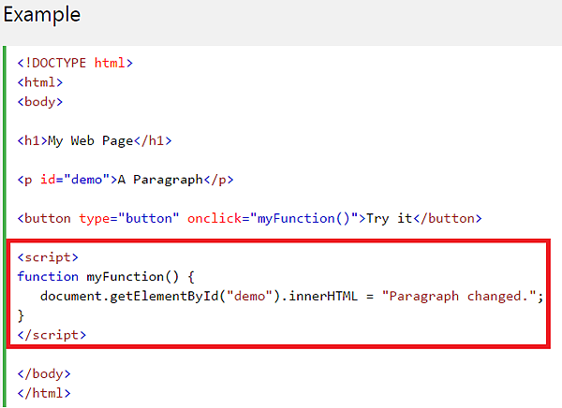Click the opening <script> tag line
The height and width of the screenshot is (408, 562).
[x=48, y=257]
